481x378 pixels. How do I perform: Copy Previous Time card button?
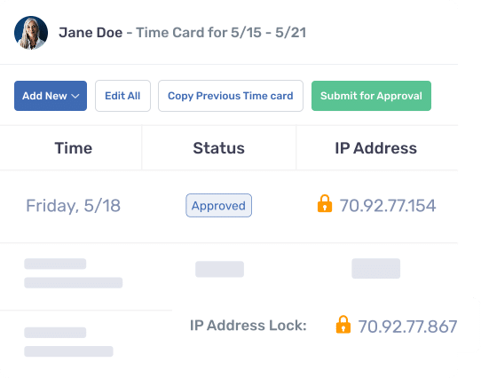coord(231,96)
